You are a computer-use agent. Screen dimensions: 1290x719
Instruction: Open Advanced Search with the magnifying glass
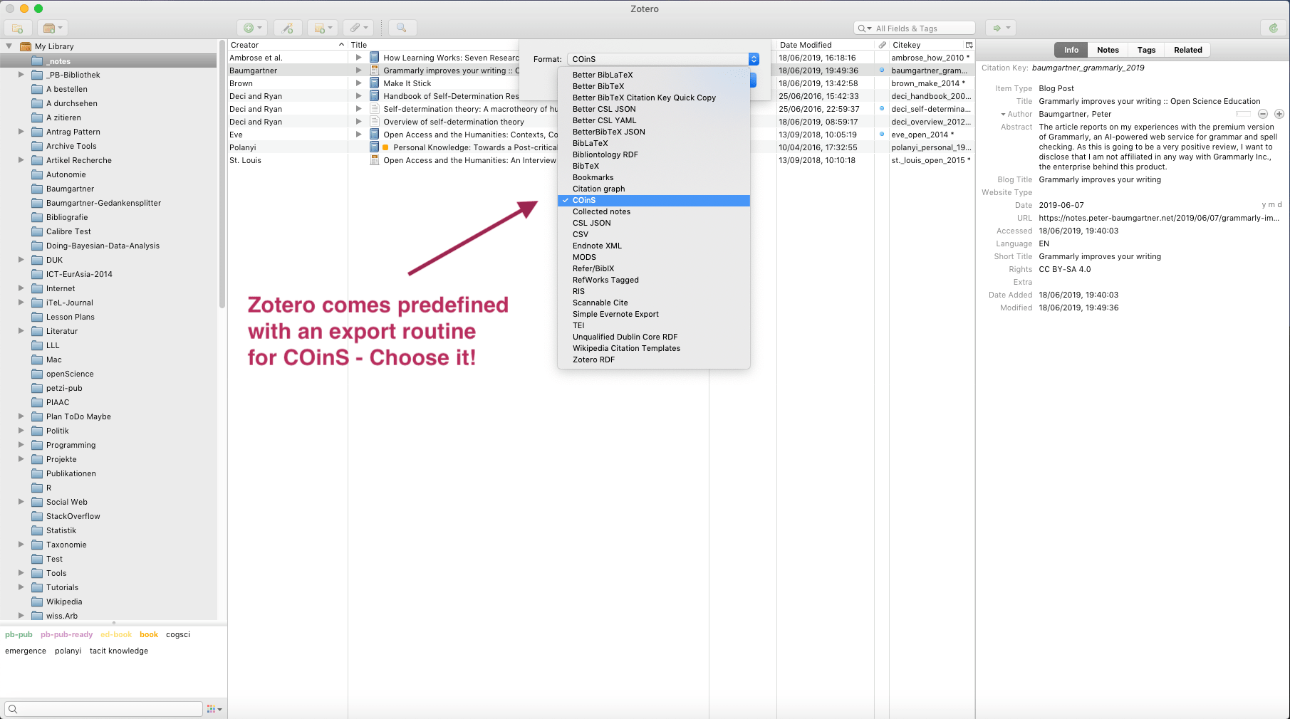401,28
